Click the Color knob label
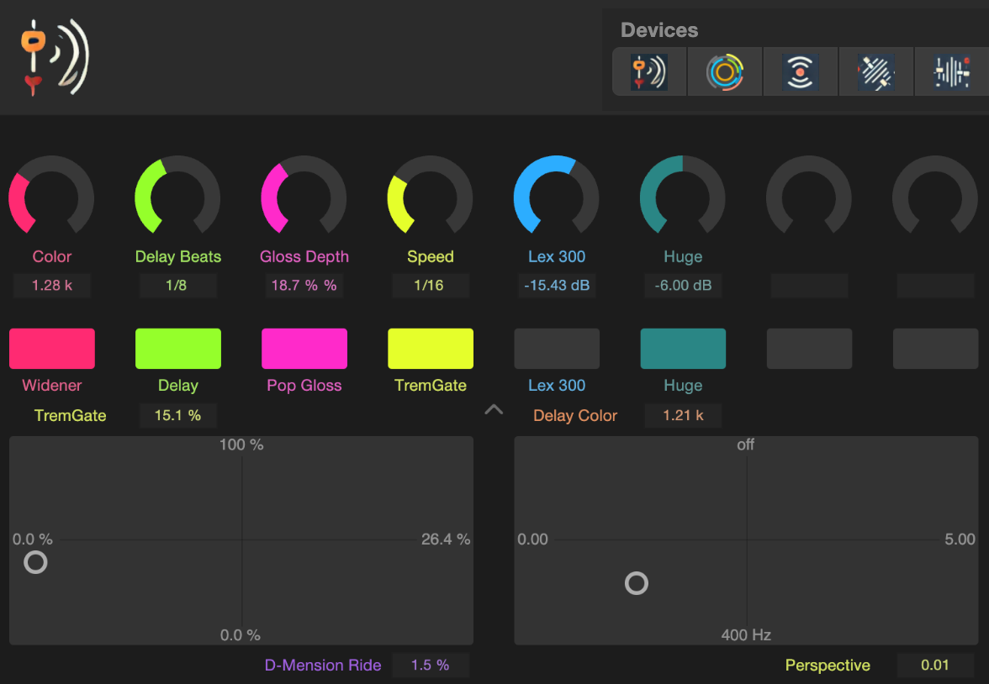989x684 pixels. coord(52,256)
